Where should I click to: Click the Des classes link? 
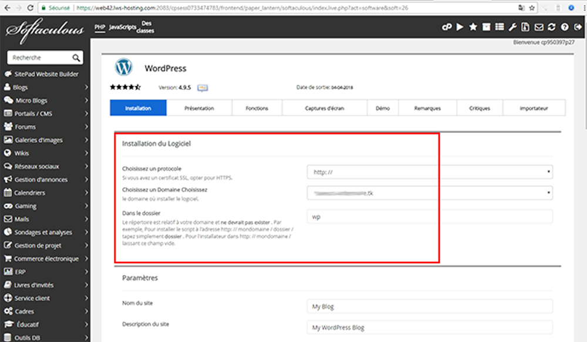coord(145,27)
